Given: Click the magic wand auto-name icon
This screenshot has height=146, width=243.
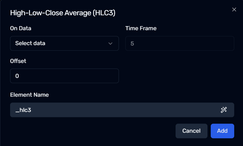Looking at the screenshot, I should pos(224,110).
